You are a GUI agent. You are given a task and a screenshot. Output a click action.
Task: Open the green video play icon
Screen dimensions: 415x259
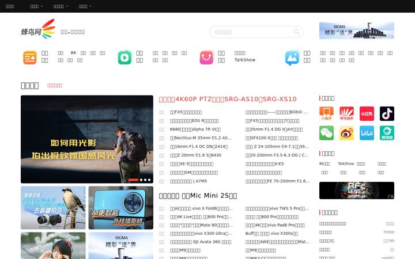coord(124,58)
